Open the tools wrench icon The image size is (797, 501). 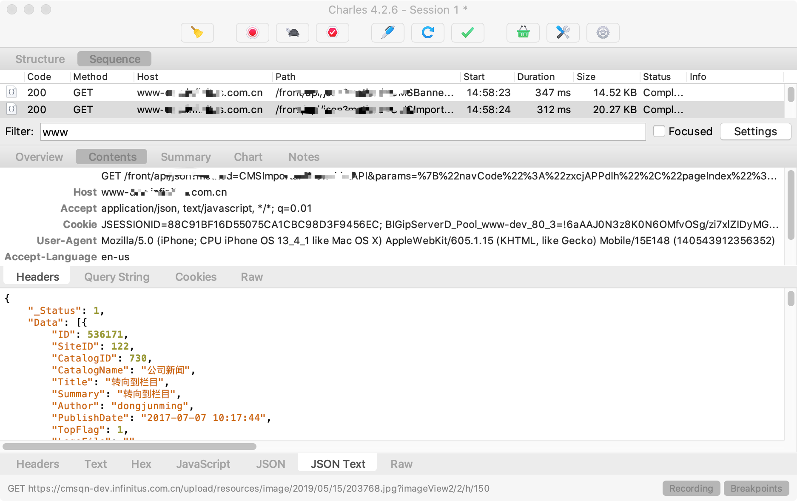click(x=563, y=33)
